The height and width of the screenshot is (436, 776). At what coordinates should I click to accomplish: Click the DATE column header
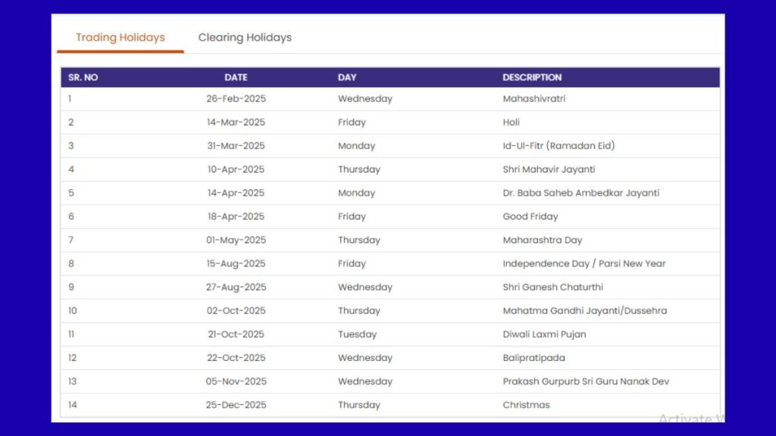[x=236, y=77]
